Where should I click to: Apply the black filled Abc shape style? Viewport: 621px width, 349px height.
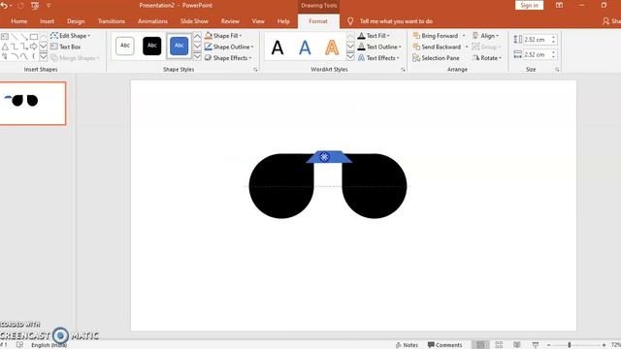point(152,46)
